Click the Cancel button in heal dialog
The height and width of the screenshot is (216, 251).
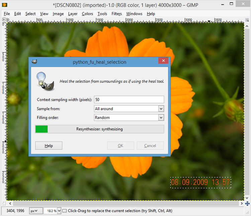click(x=150, y=146)
